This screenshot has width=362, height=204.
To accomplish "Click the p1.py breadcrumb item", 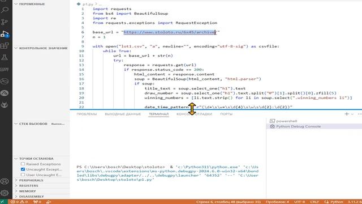I will pyautogui.click(x=88, y=4).
